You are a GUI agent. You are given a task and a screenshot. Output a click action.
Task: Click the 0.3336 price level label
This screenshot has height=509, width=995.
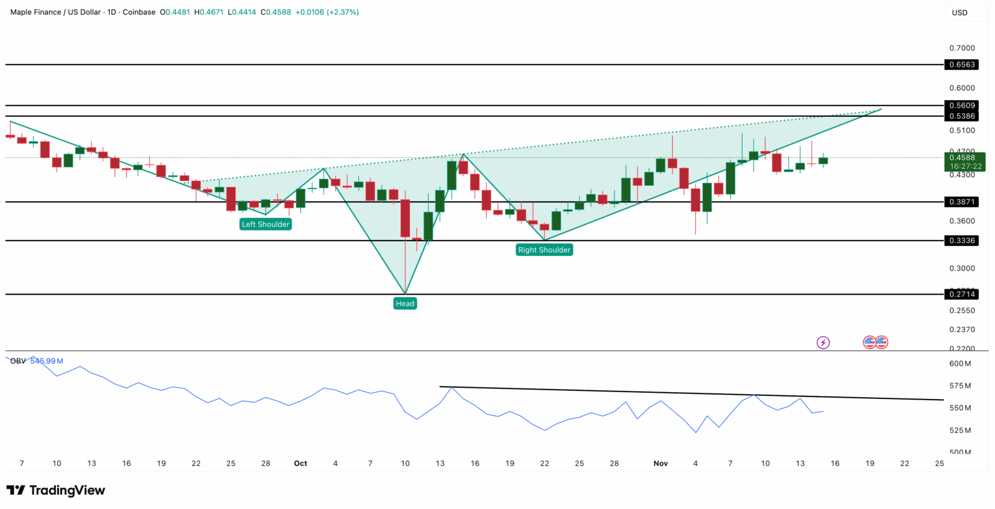pos(961,241)
